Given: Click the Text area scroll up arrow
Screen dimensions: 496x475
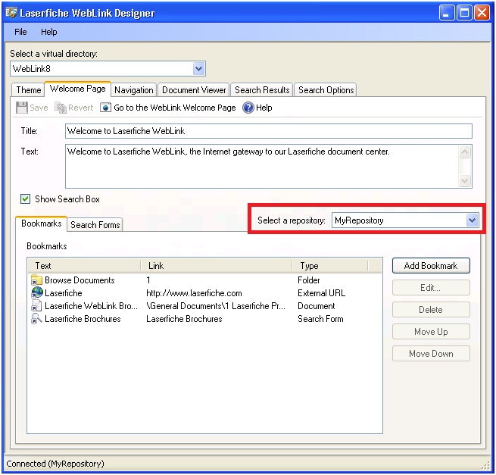Looking at the screenshot, I should [x=464, y=152].
